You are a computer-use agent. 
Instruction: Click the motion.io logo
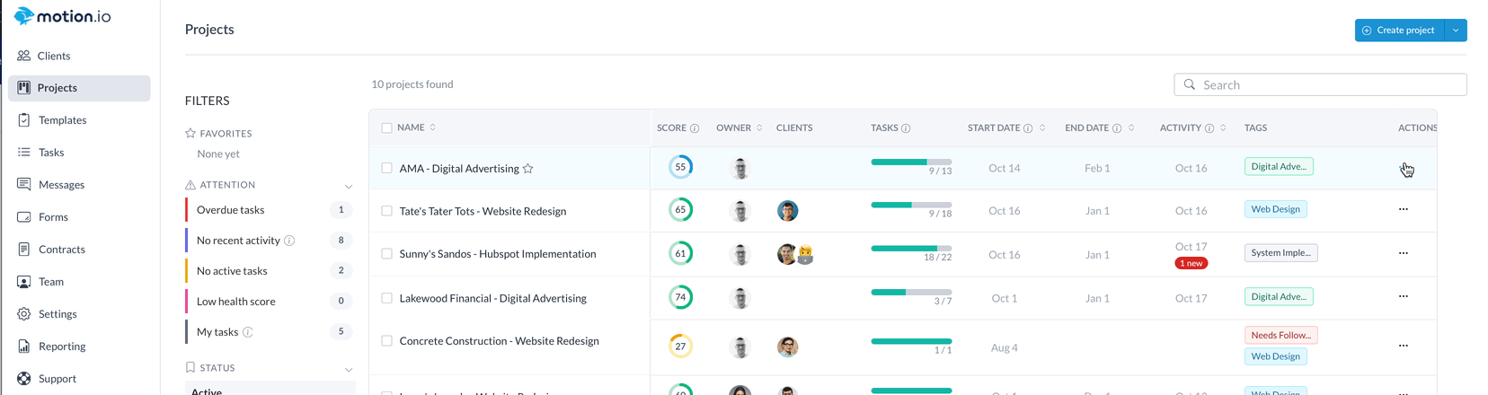coord(63,16)
